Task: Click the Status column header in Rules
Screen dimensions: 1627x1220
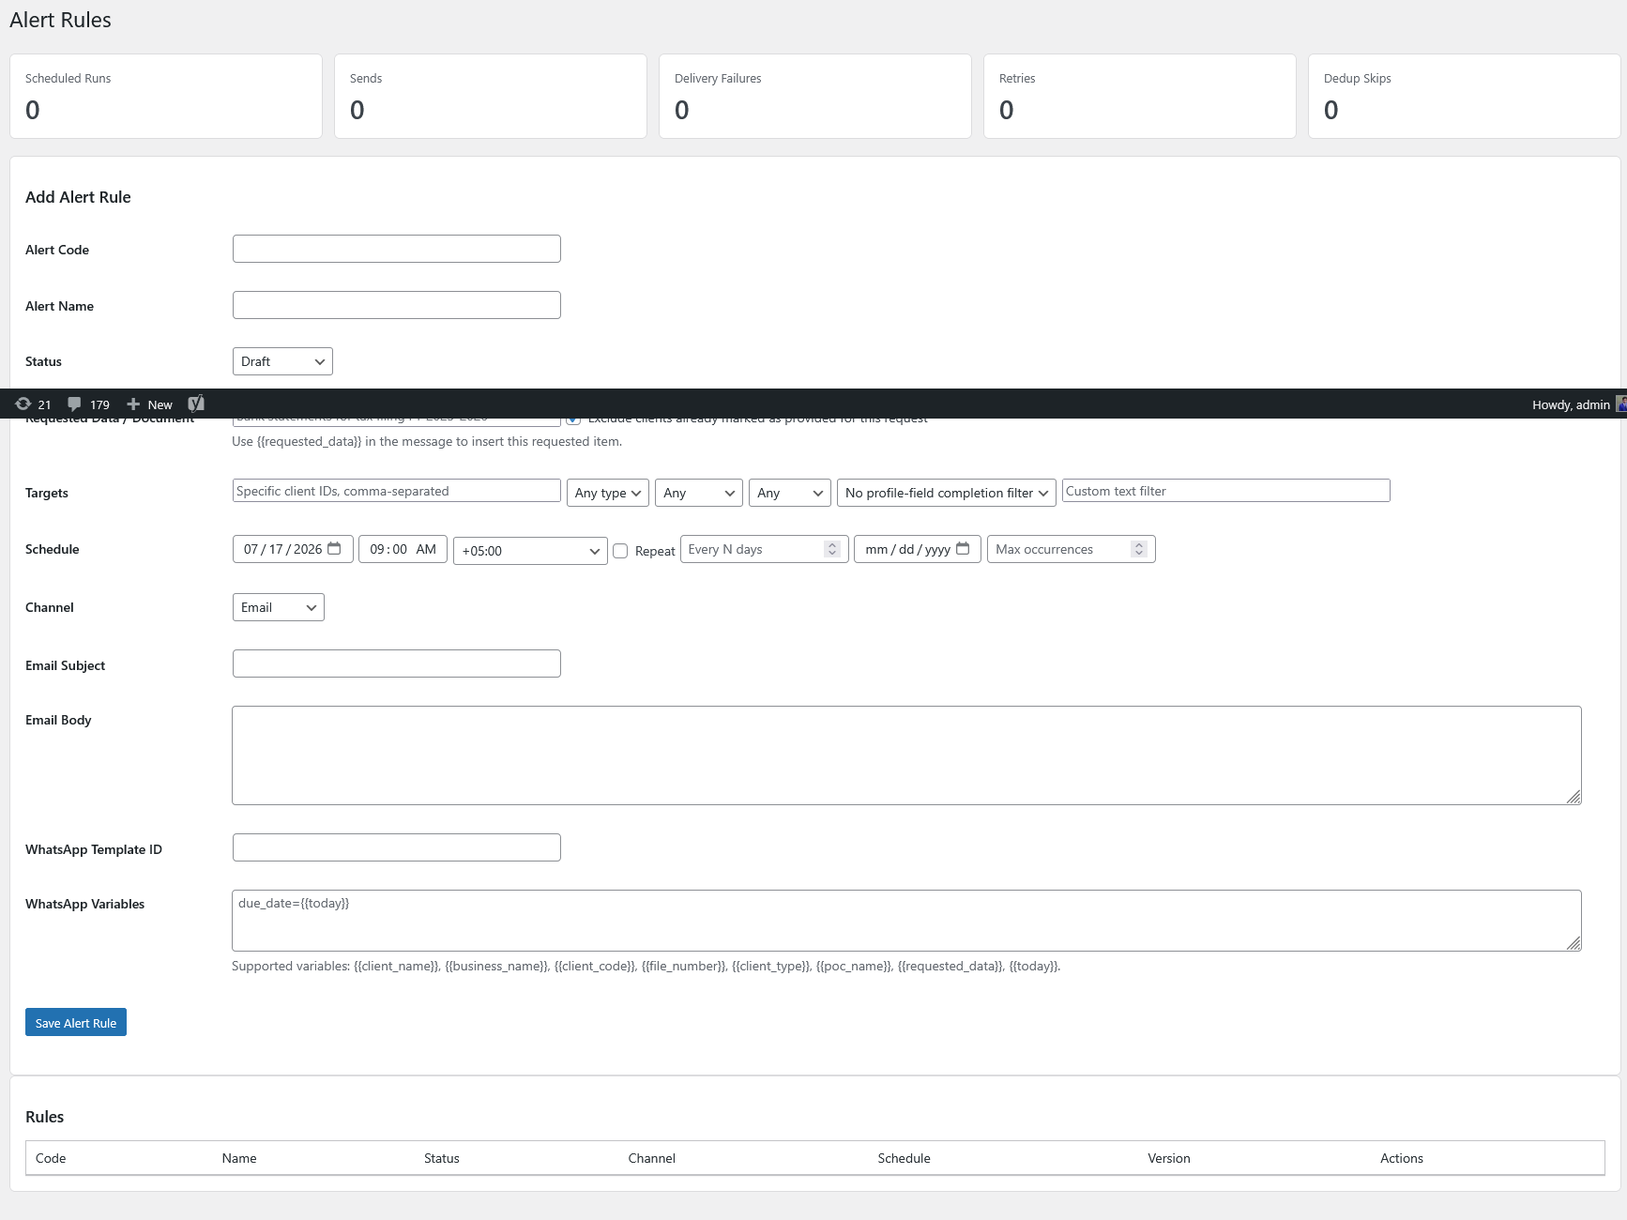Action: click(442, 1158)
